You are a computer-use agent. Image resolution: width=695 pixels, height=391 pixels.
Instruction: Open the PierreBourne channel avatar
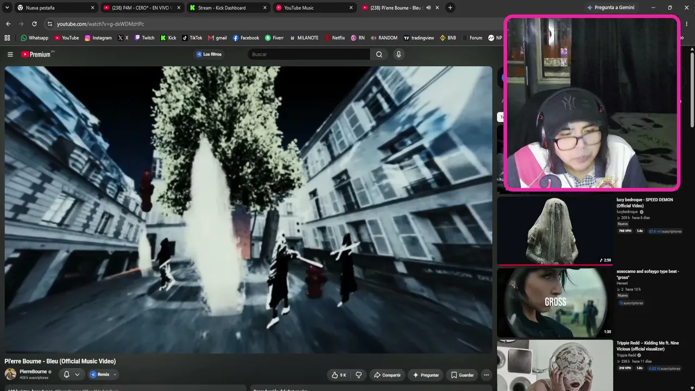(10, 374)
